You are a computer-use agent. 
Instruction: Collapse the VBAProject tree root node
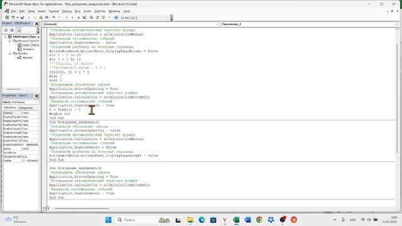tap(5, 36)
